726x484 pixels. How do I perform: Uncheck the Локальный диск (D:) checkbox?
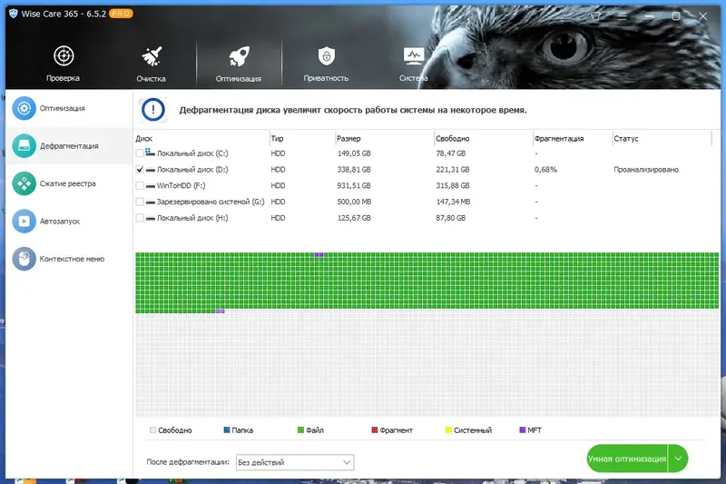(140, 170)
